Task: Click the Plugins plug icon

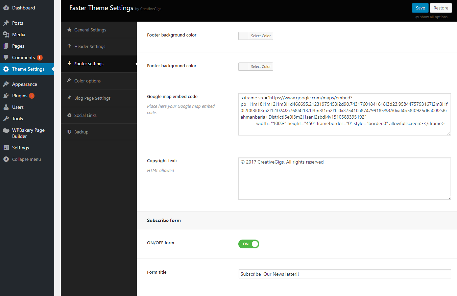Action: point(6,96)
